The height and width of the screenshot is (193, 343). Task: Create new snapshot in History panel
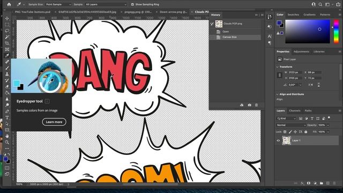[x=249, y=105]
